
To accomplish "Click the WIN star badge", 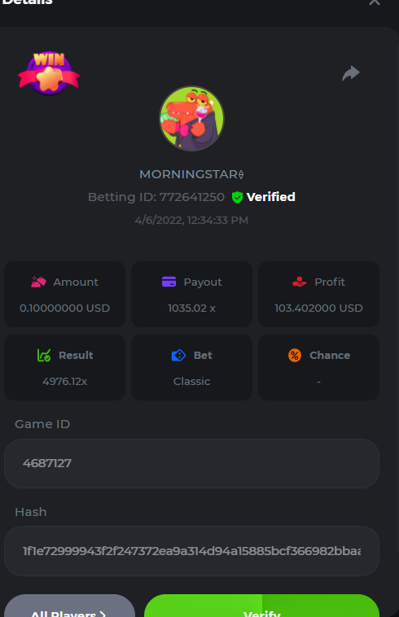I will click(x=49, y=73).
